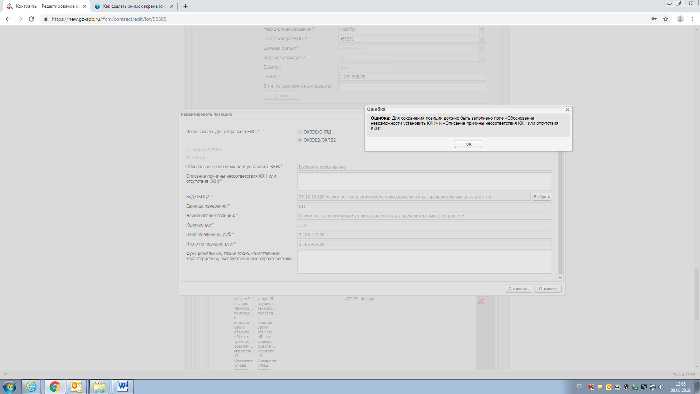Viewport: 700px width, 394px height.
Task: Select the ОКВЭД2/ОКПД2 radio option
Action: click(x=300, y=140)
